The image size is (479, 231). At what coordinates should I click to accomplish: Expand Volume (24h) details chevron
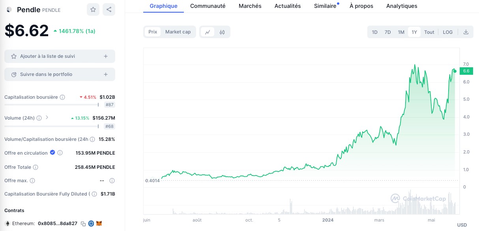(x=47, y=118)
